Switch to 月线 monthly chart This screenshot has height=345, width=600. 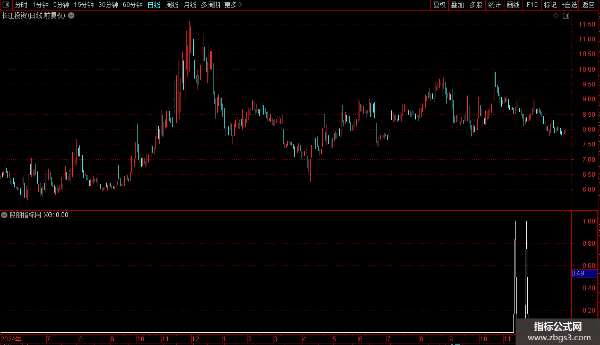(x=190, y=5)
